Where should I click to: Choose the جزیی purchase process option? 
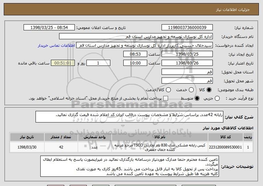pyautogui.click(x=217, y=98)
